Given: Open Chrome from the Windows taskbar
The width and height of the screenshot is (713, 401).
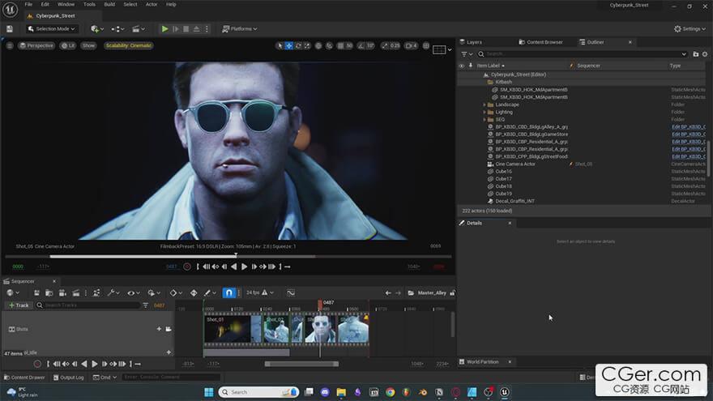Looking at the screenshot, I should point(391,392).
